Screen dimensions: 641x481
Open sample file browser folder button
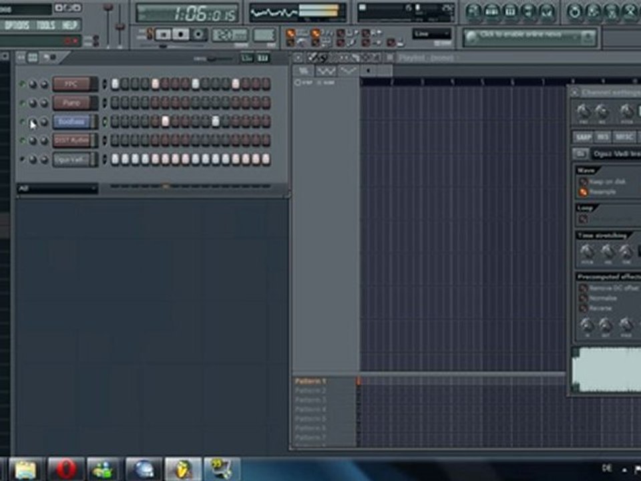[x=580, y=154]
